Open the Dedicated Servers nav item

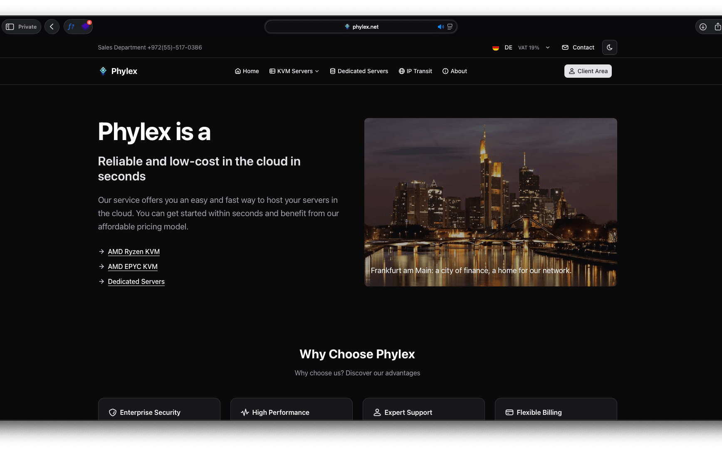[359, 71]
